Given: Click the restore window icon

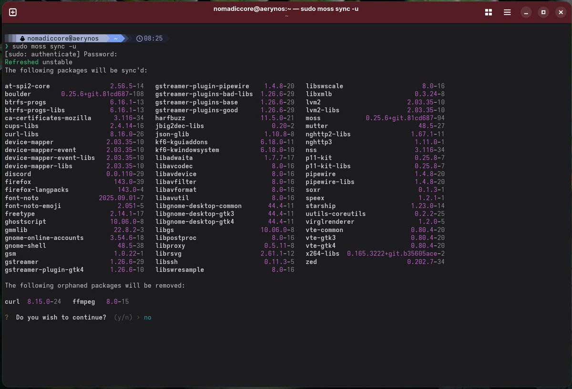Looking at the screenshot, I should click(x=543, y=12).
